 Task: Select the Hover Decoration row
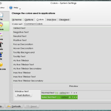tap(62, 48)
